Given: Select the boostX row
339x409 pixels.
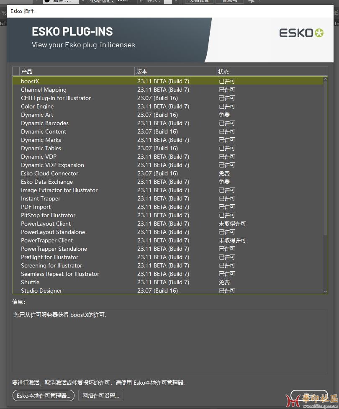Looking at the screenshot, I should click(168, 81).
